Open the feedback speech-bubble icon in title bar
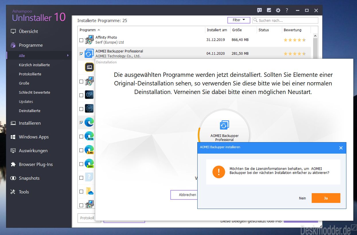Image resolution: width=357 pixels, height=235 pixels. pos(260,10)
